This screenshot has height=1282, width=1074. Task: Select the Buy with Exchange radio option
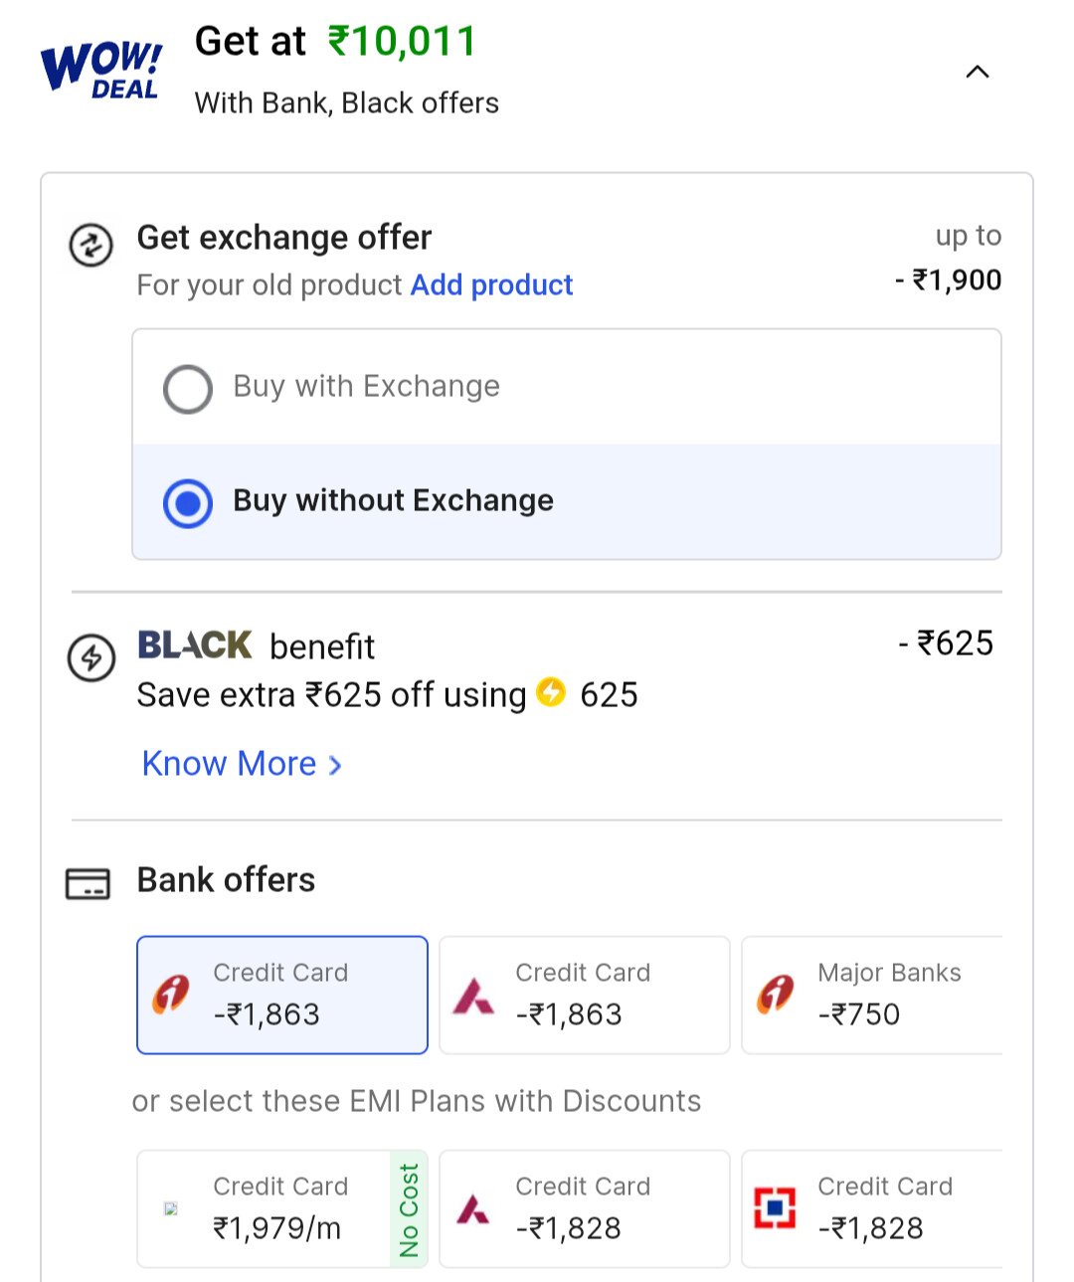[567, 387]
